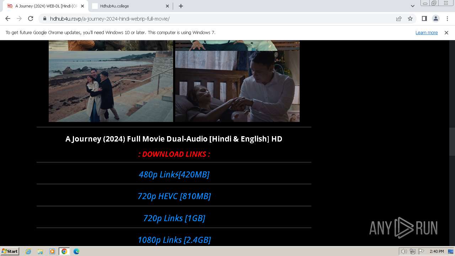Viewport: 455px width, 256px height.
Task: Open the 720p Links [1GB] download
Action: (x=174, y=218)
